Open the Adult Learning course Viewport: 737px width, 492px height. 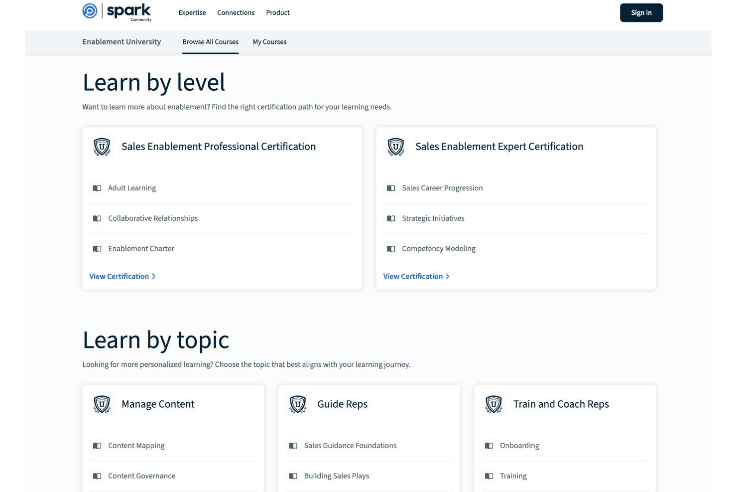click(x=132, y=188)
